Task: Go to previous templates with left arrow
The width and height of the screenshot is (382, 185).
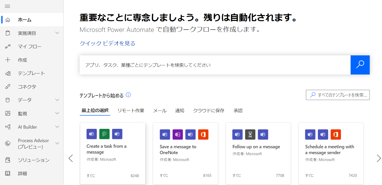Action: pyautogui.click(x=71, y=158)
